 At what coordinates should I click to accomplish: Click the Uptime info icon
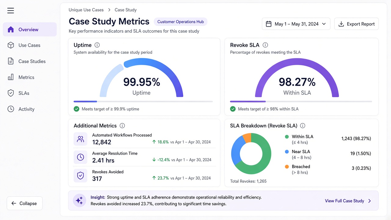[x=97, y=45]
